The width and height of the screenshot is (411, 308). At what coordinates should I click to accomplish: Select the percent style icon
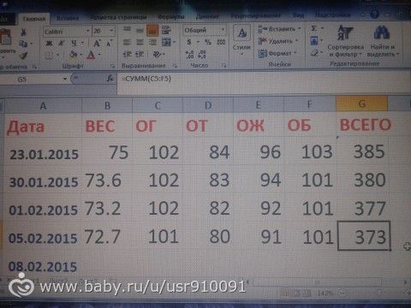click(x=208, y=42)
